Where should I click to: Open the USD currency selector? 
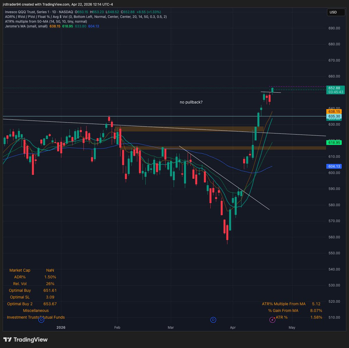(x=336, y=12)
